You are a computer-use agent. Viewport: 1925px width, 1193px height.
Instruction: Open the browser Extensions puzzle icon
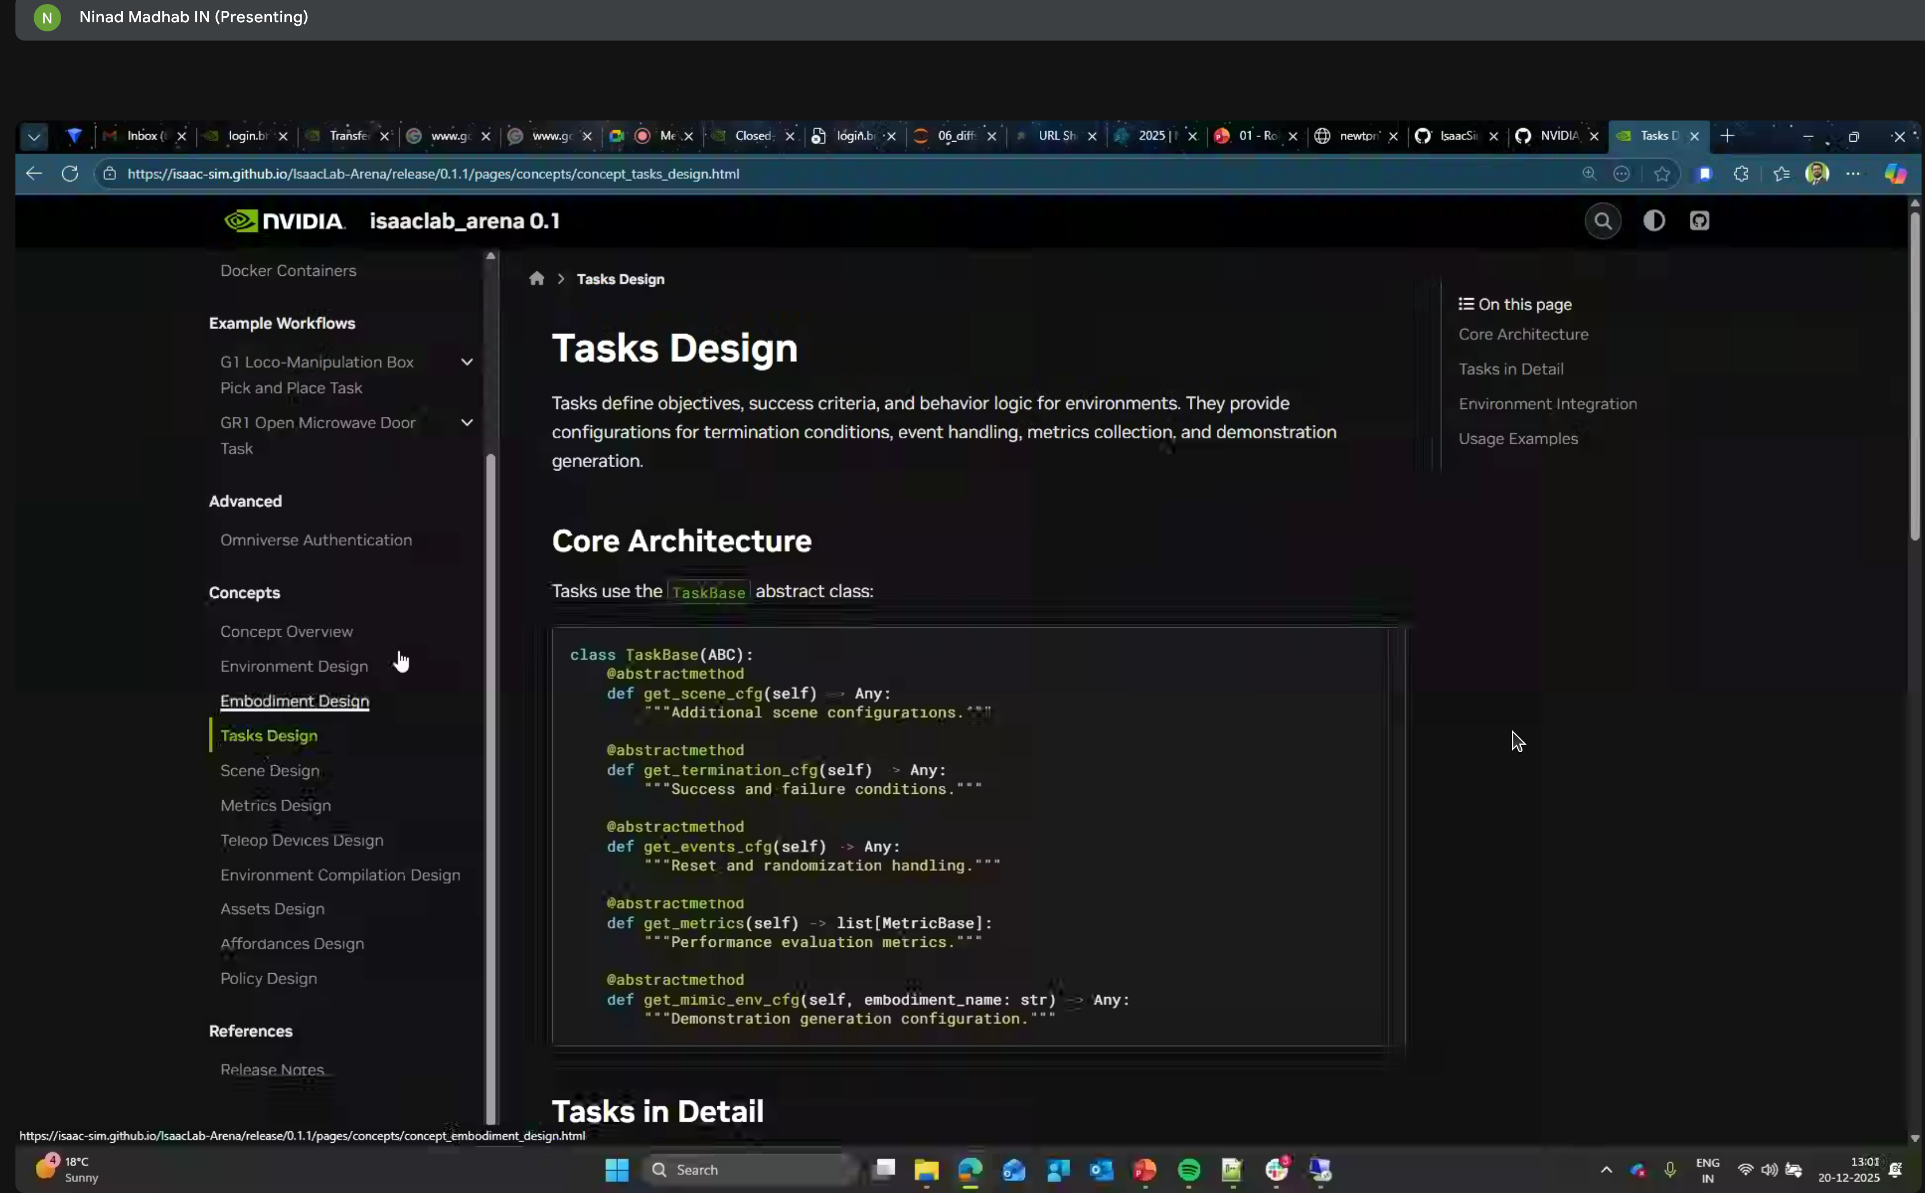click(1741, 174)
